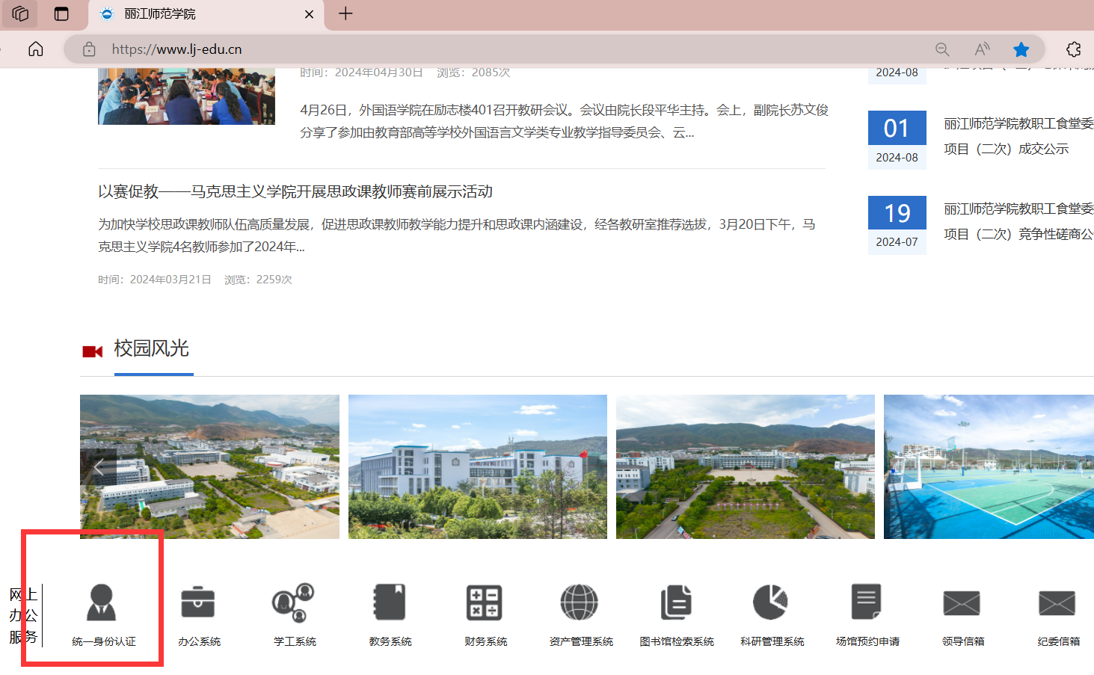Open the blue basketball court campus photo

[988, 466]
